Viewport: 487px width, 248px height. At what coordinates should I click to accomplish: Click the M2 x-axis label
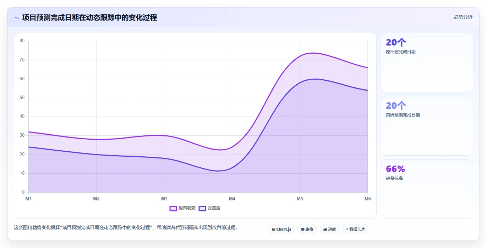click(x=96, y=199)
